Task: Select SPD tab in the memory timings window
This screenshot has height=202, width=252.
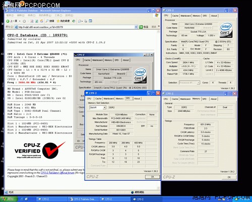Action: point(205,99)
